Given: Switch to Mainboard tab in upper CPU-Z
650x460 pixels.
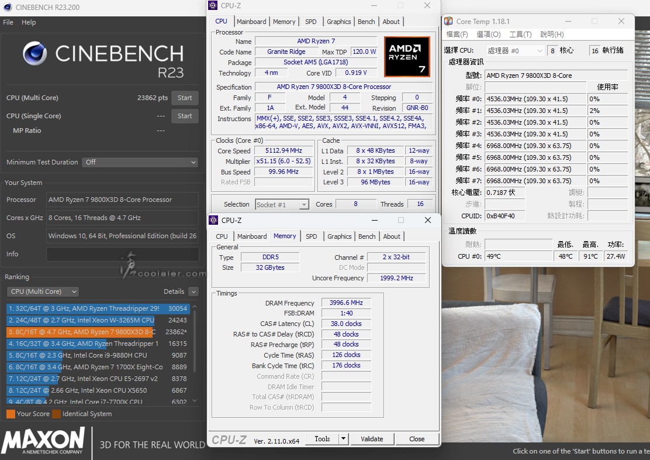Looking at the screenshot, I should point(251,22).
